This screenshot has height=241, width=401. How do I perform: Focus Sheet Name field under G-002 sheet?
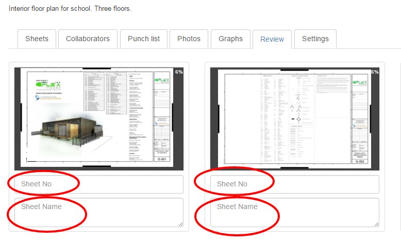(x=295, y=212)
